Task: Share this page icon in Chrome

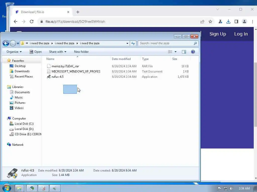Action: click(202, 21)
